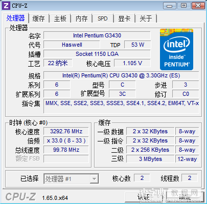Image resolution: width=207 pixels, height=204 pixels.
Task: Select the 处理器 tab
Action: (x=16, y=18)
